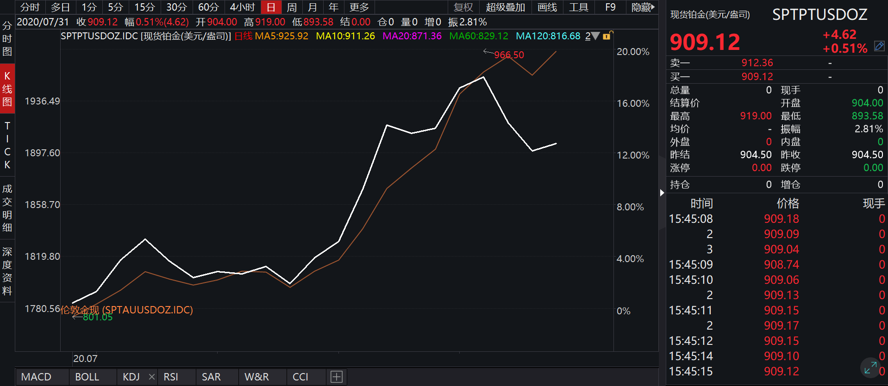Viewport: 888px width, 386px height.
Task: Click the 15:45:14 trade row
Action: tap(777, 356)
